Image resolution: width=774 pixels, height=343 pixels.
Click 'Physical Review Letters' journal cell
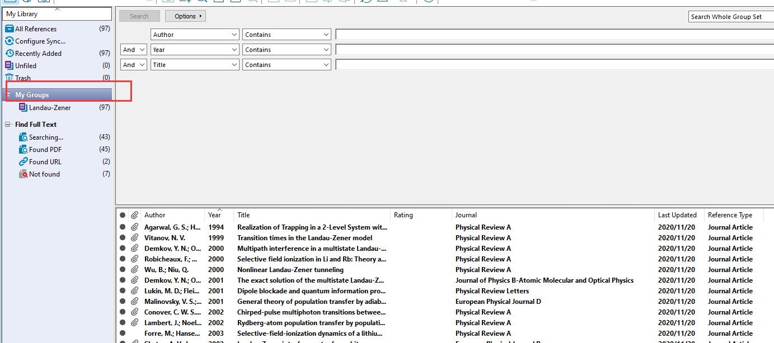click(492, 291)
